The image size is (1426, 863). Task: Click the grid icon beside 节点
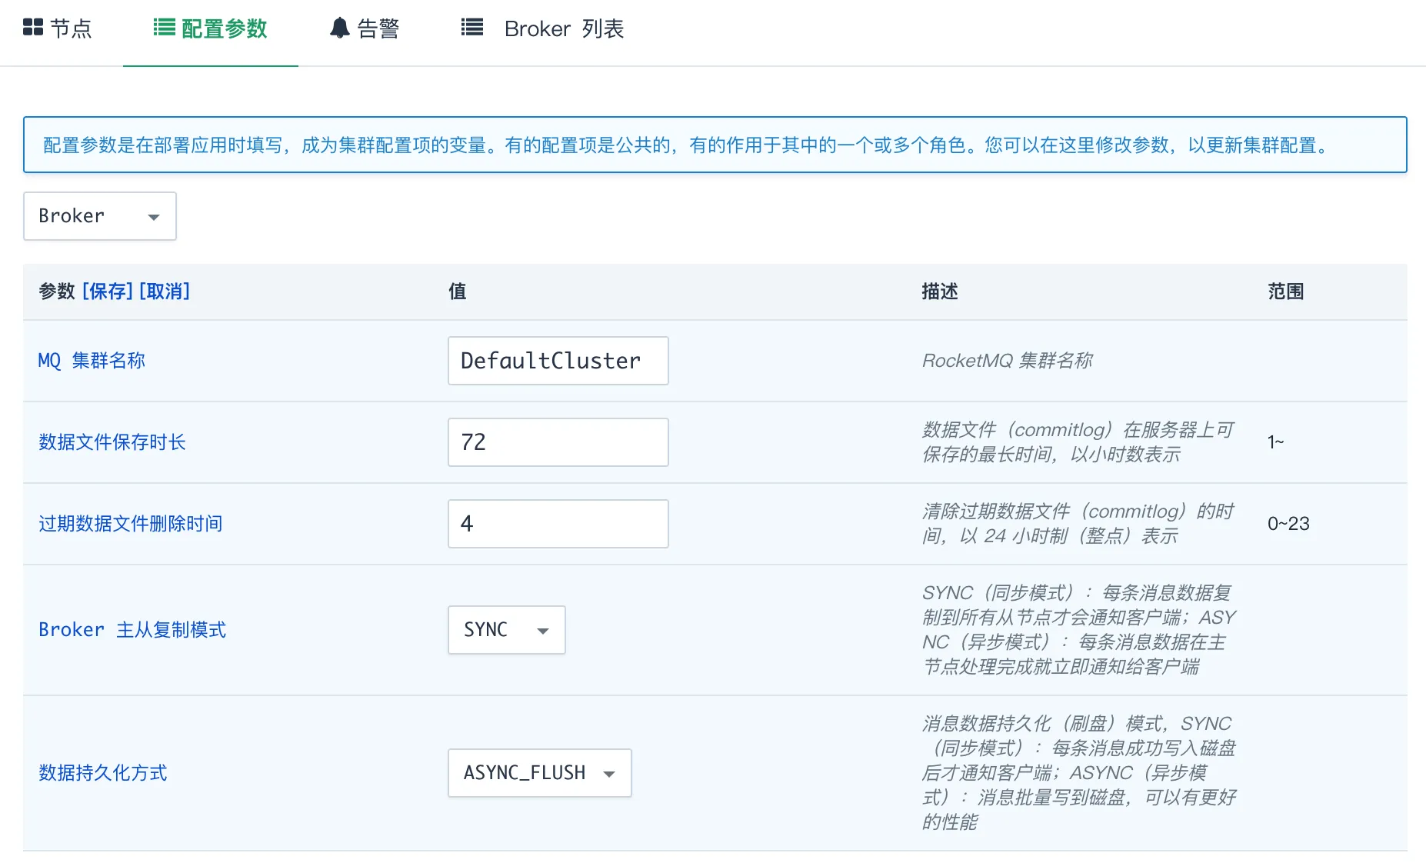[33, 28]
